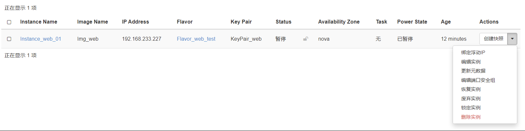Screen dimensions: 525x131
Task: Sort by Instance Name column header
Action: click(39, 22)
